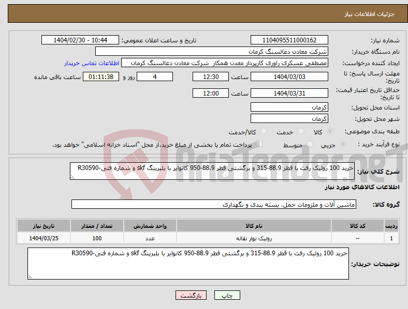Click the validity time field 12:00

(x=211, y=93)
